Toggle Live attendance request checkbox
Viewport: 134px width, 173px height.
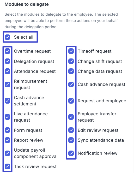click(7, 117)
